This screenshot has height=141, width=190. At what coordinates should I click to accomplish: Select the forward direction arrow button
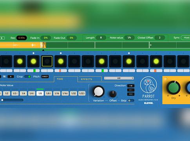coord(131,86)
